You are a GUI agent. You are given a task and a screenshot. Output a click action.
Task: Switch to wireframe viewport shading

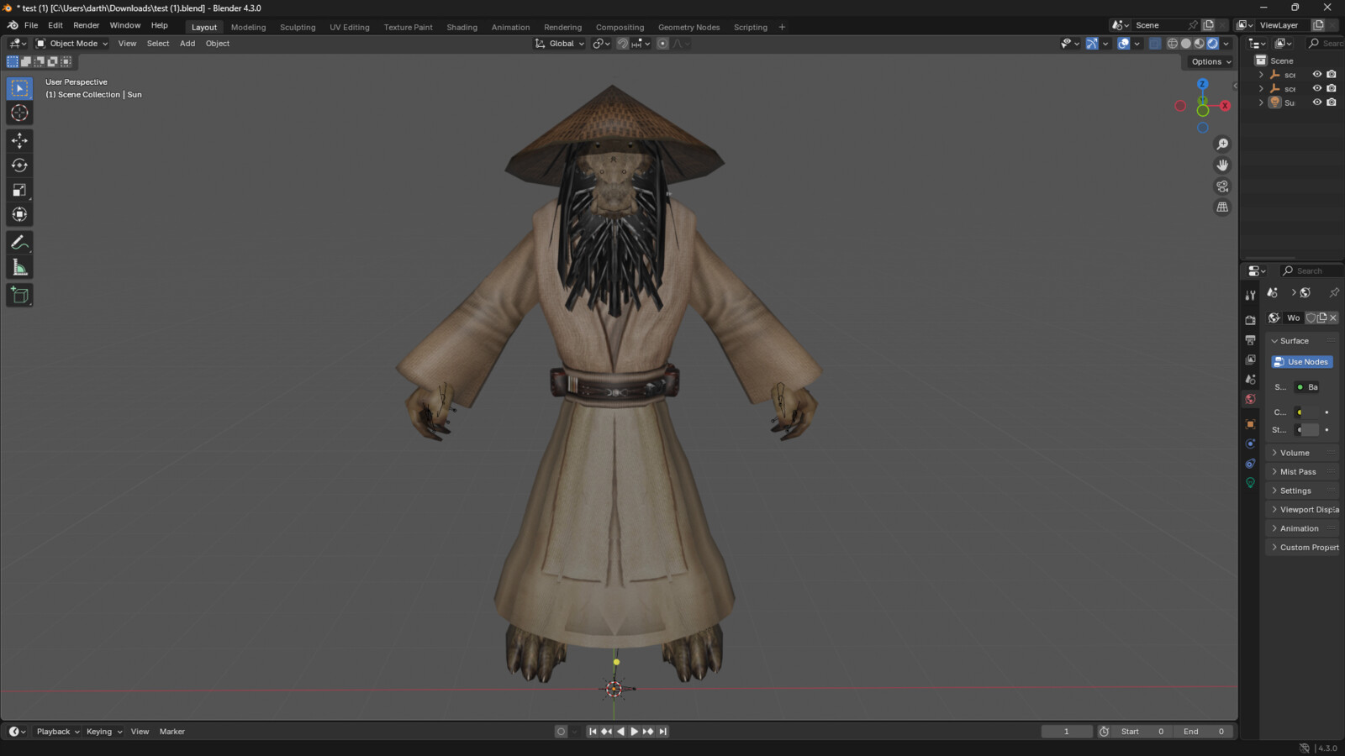tap(1172, 44)
